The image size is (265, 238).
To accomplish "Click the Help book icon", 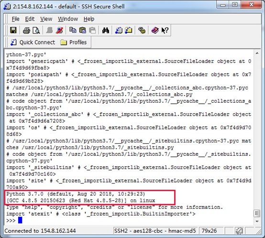I will pos(155,31).
